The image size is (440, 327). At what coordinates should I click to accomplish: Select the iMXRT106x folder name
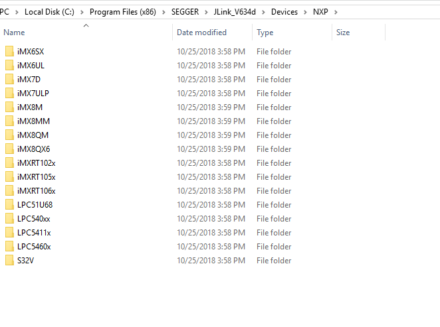[x=36, y=191]
